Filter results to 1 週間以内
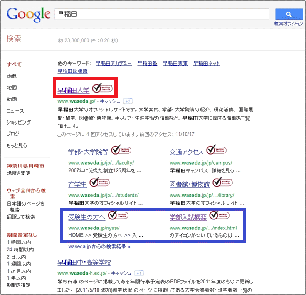The image size is (306, 295). (18, 264)
